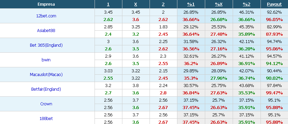288x124 pixels.
Task: Click Betfair's 99.47% payout value
Action: pyautogui.click(x=274, y=93)
